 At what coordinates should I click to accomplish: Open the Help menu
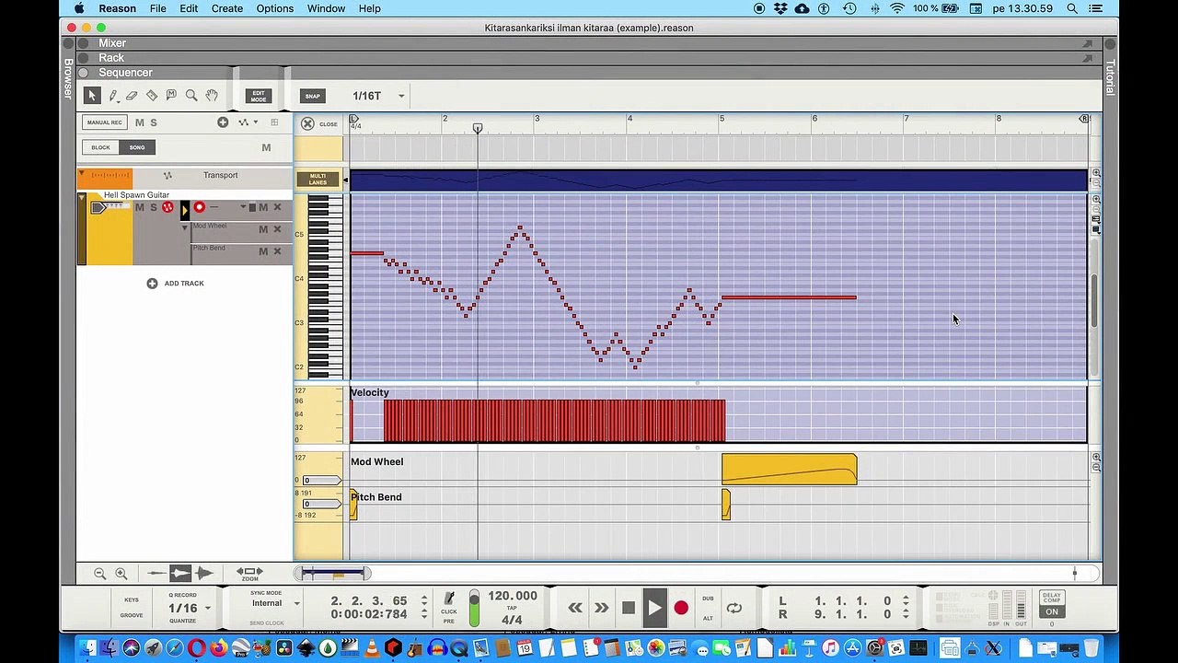[369, 8]
